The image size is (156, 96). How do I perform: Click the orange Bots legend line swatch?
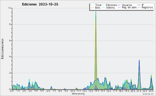[92, 8]
